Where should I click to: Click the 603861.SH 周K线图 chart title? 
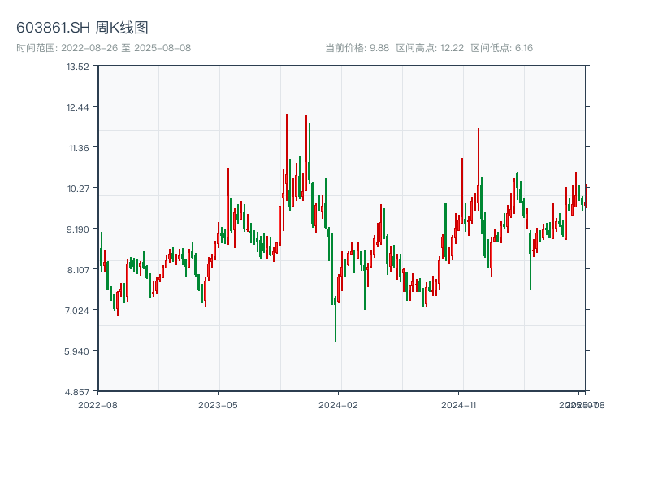pyautogui.click(x=82, y=28)
